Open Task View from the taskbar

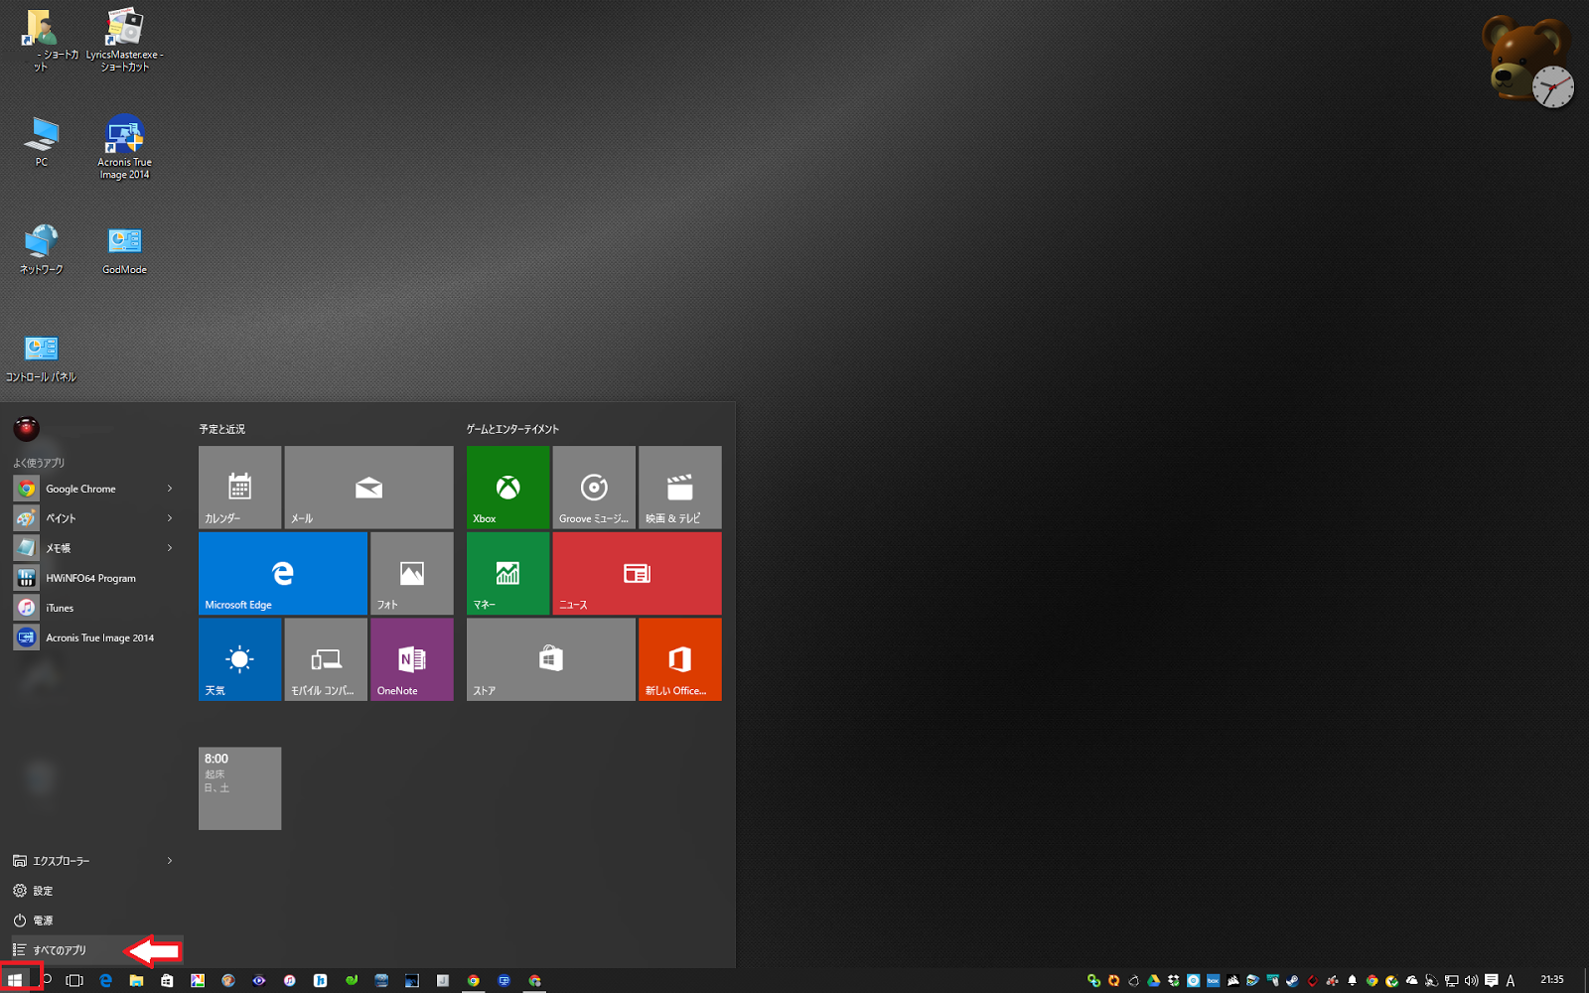74,981
